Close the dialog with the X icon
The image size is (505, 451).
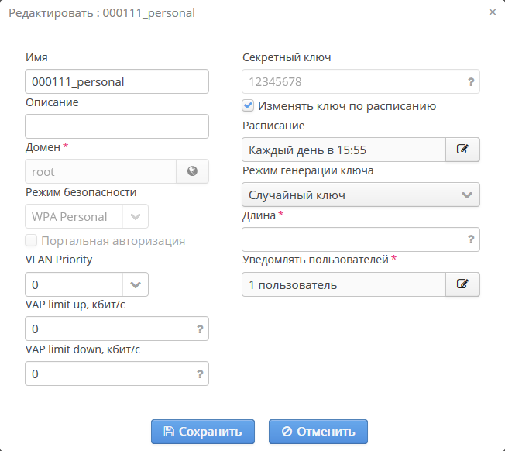[493, 12]
